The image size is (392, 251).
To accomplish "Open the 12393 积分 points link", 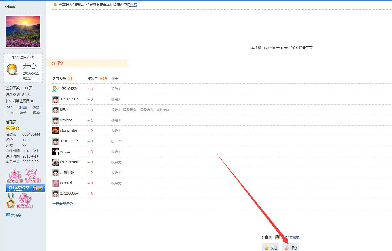I will (28, 140).
